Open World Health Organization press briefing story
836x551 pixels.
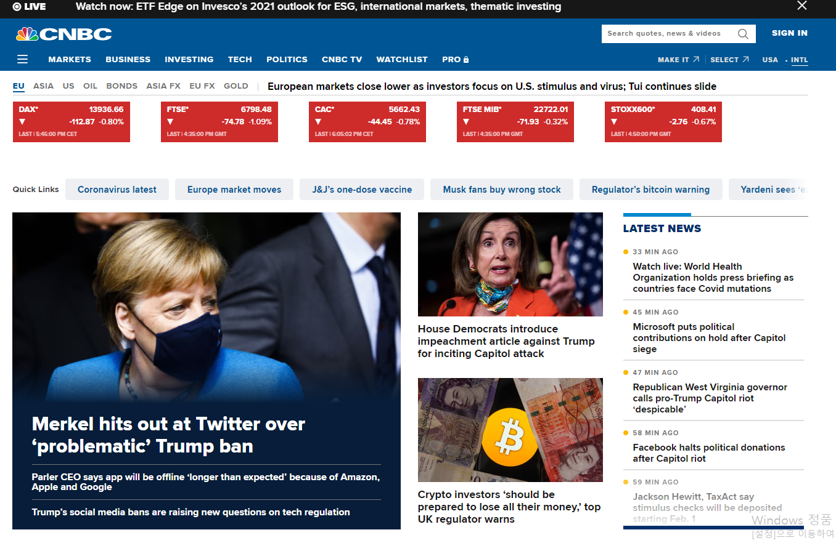713,278
